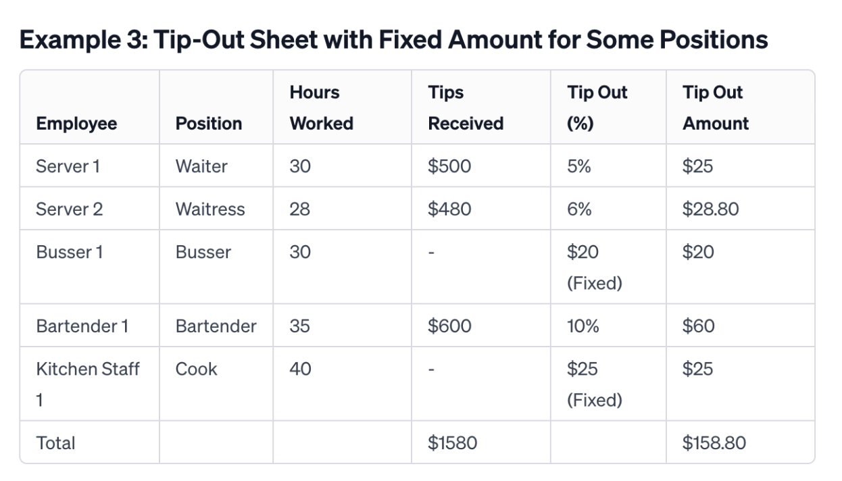Click the $158.80 total amount cell

pos(714,443)
